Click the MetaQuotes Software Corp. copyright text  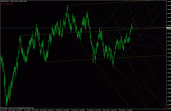point(17,108)
